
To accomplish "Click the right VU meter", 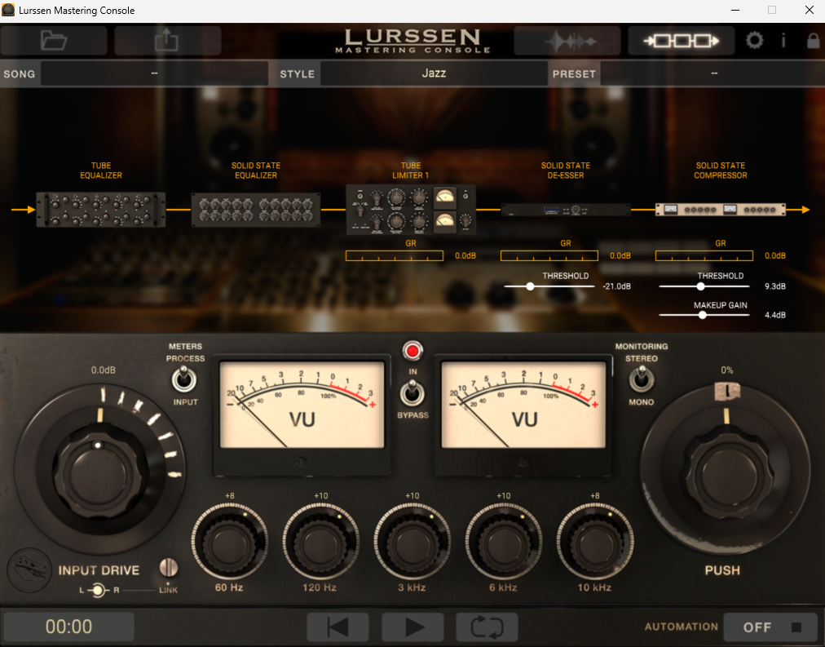I will pos(523,405).
